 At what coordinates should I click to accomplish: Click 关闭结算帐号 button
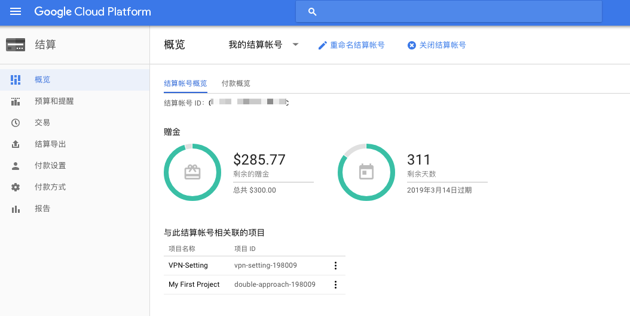[x=436, y=45]
